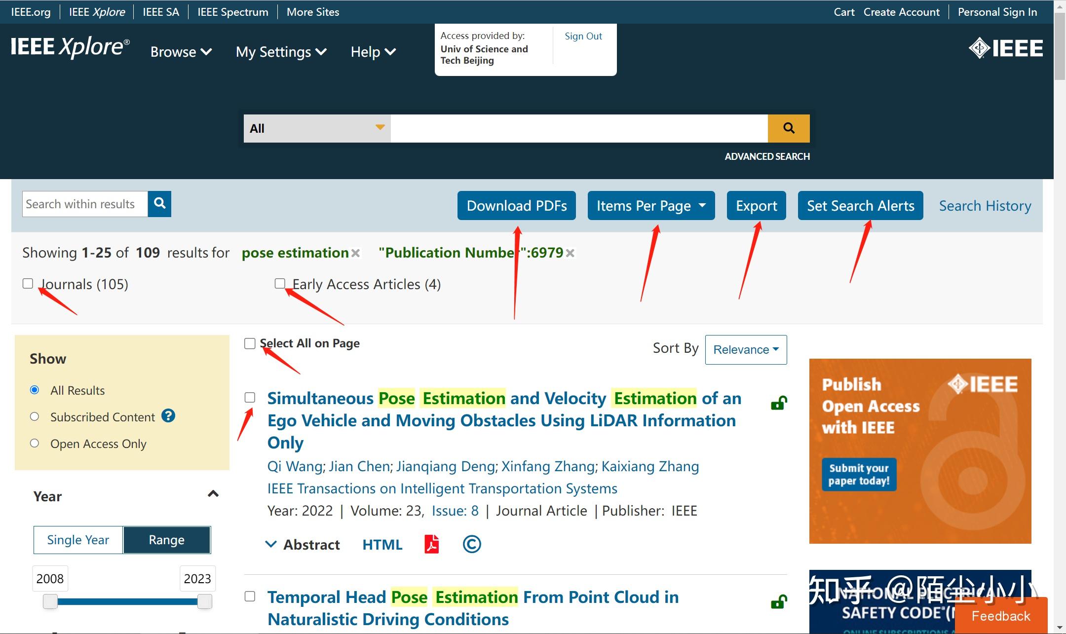1066x634 pixels.
Task: Click the copyright symbol icon of first result
Action: [471, 544]
